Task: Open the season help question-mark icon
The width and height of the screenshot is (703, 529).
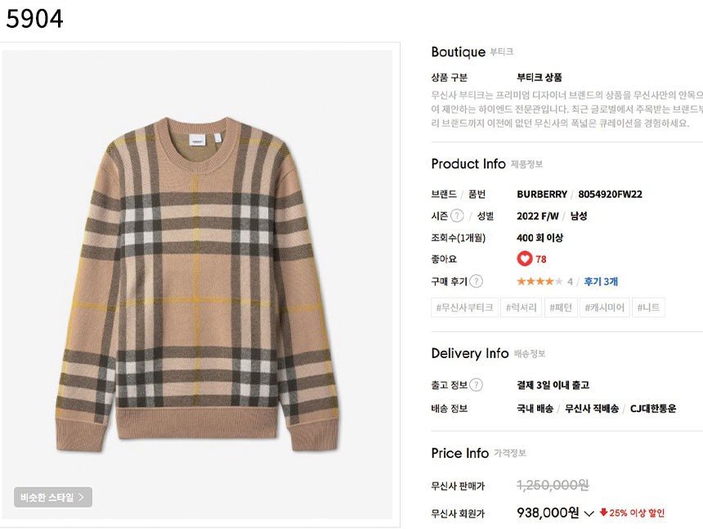Action: pyautogui.click(x=456, y=216)
